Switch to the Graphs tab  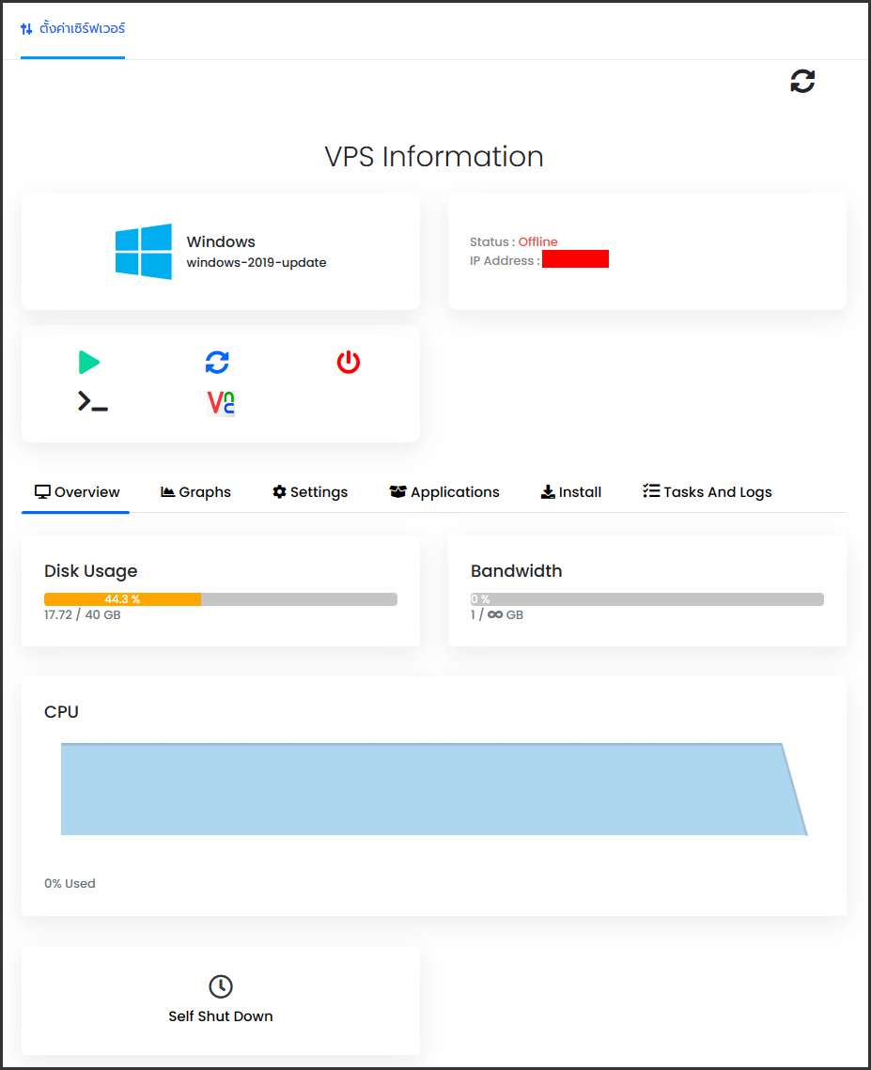195,491
